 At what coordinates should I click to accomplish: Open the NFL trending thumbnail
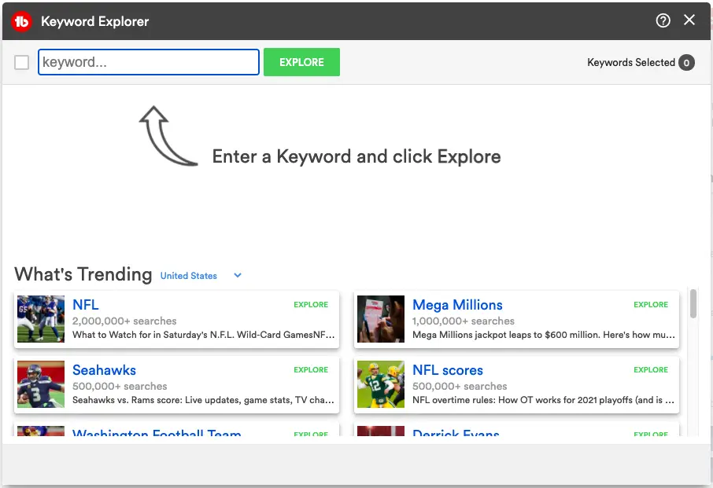pos(41,319)
